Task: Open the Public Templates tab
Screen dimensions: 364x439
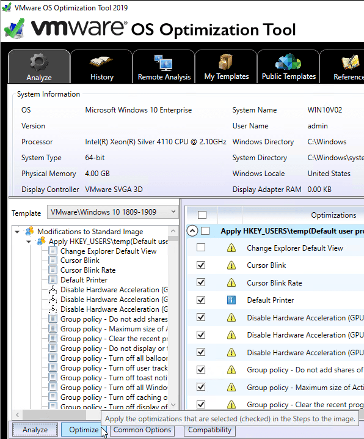Action: 288,67
